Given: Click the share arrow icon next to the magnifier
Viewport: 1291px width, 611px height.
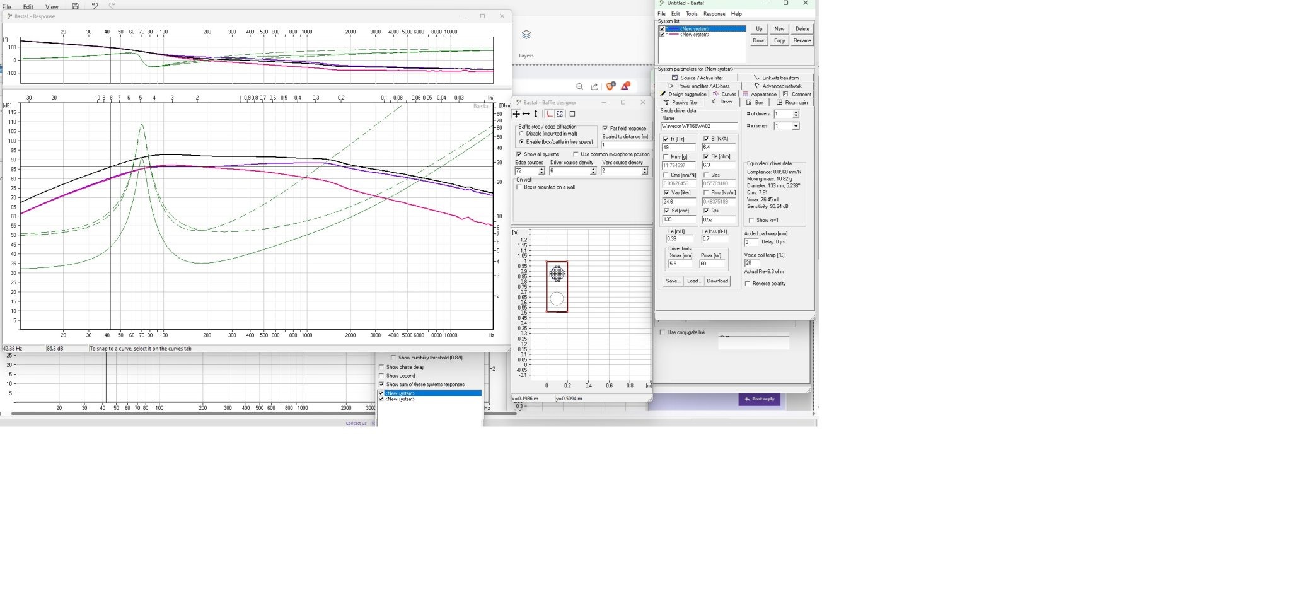Looking at the screenshot, I should (x=594, y=86).
